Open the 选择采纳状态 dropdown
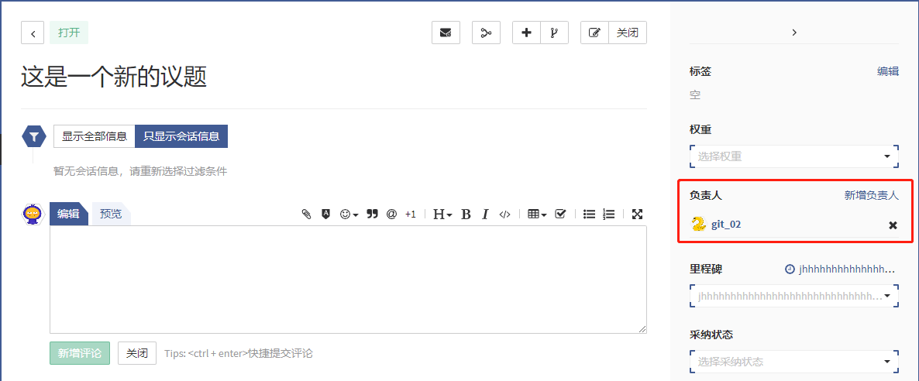 793,362
